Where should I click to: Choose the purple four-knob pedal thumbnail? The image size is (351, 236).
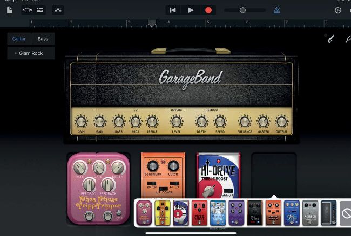coord(237,213)
